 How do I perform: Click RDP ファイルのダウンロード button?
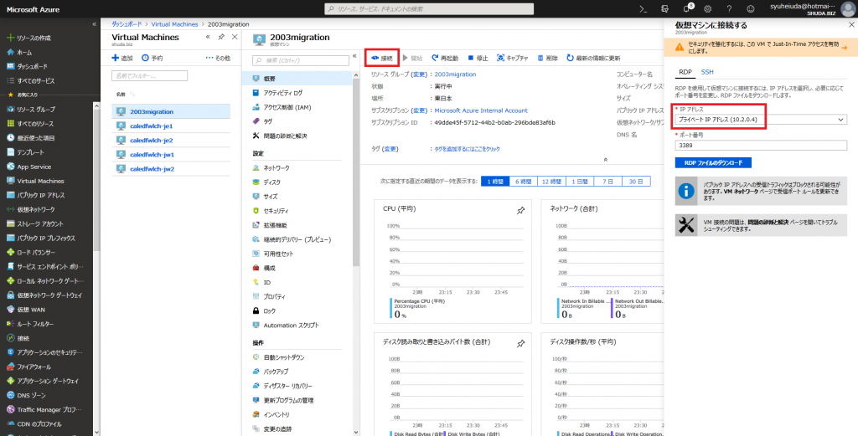[714, 163]
